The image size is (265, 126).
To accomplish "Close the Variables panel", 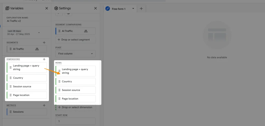I will click(47, 8).
